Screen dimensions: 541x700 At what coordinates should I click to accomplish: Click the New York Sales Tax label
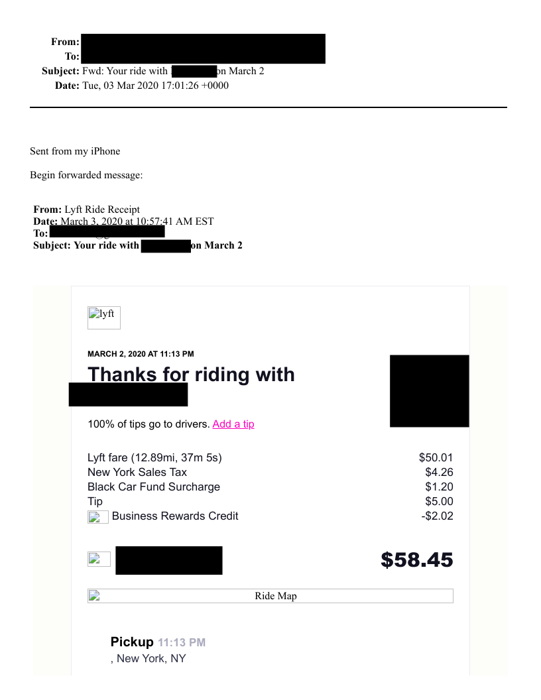point(137,473)
